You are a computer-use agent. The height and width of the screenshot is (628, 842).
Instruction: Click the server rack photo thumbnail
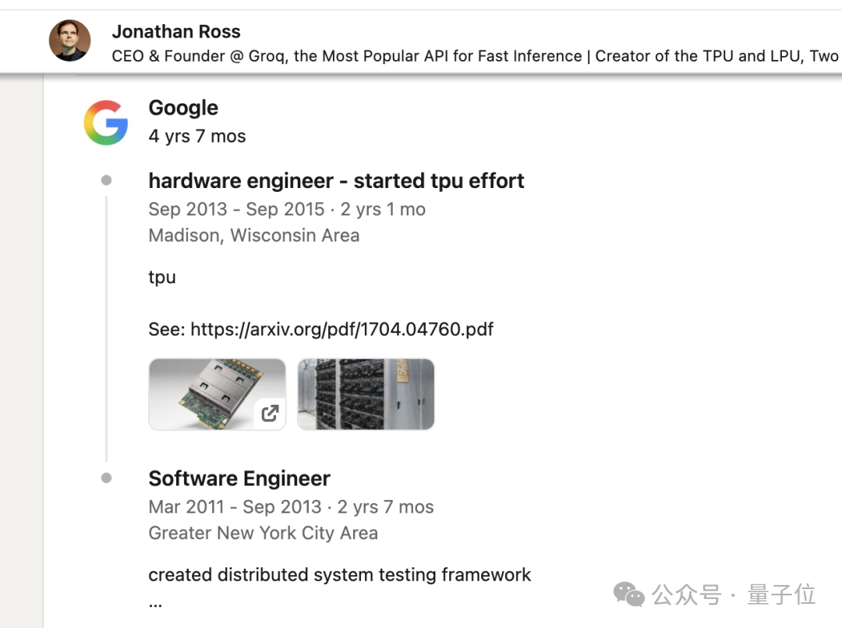365,394
